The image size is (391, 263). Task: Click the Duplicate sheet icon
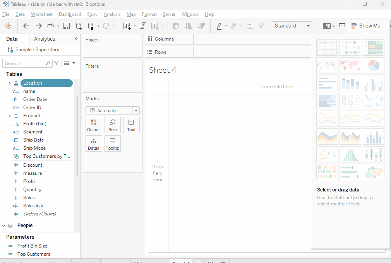(143, 26)
